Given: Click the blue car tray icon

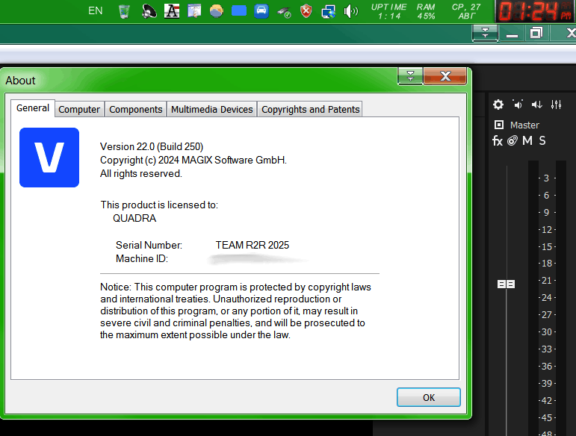Looking at the screenshot, I should 261,11.
